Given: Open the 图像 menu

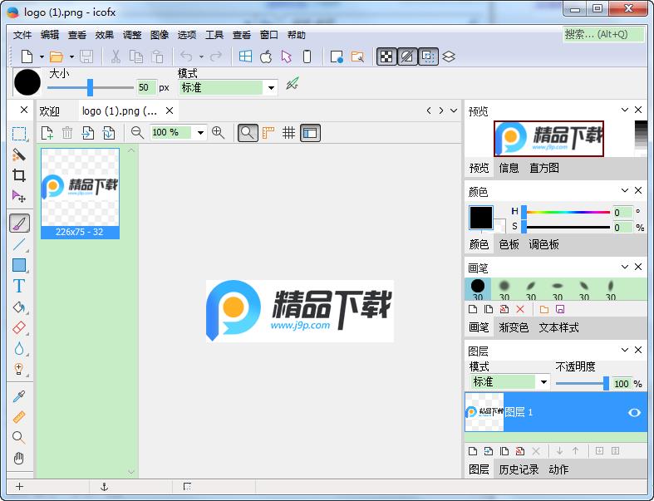Looking at the screenshot, I should 160,35.
